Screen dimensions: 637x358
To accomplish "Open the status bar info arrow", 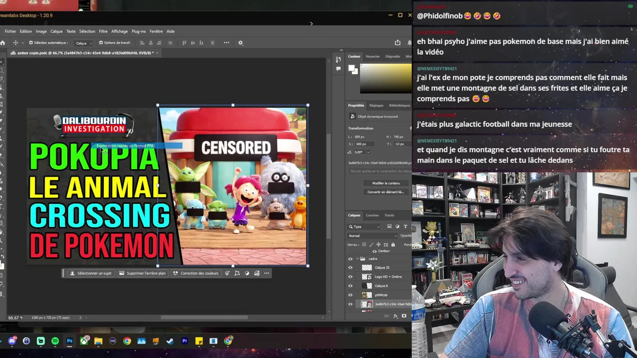I will tap(80, 318).
